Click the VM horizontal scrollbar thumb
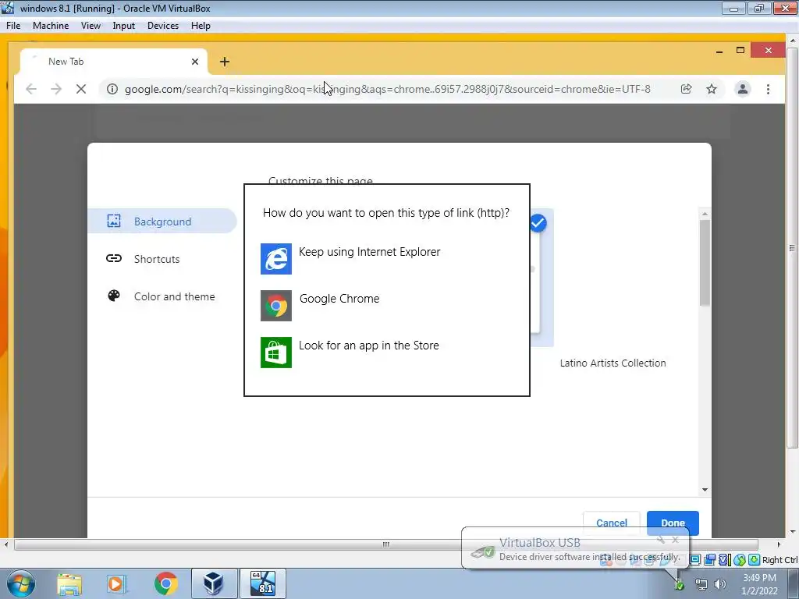This screenshot has height=599, width=799. tap(385, 544)
